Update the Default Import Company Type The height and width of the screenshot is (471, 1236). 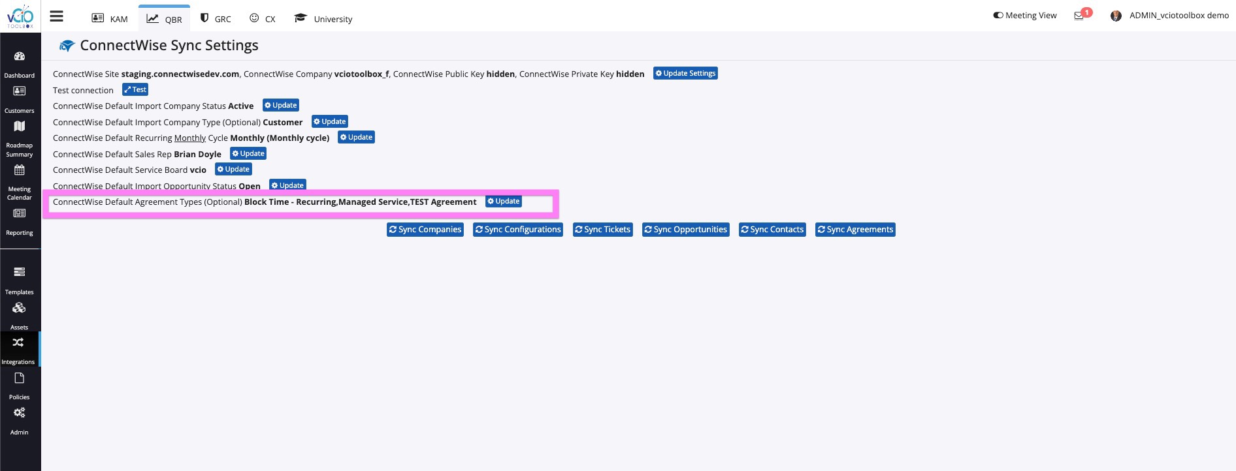pyautogui.click(x=330, y=122)
